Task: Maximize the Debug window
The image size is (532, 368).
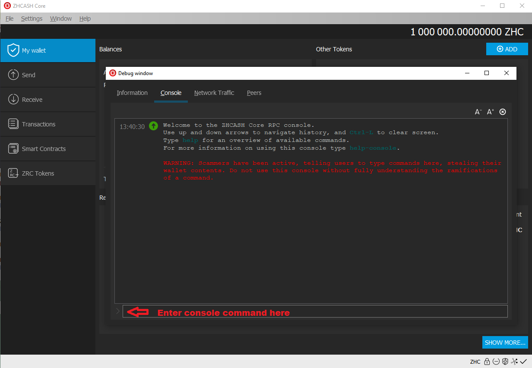Action: click(x=487, y=73)
